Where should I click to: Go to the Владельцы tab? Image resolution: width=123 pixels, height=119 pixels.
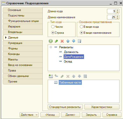[23, 32]
